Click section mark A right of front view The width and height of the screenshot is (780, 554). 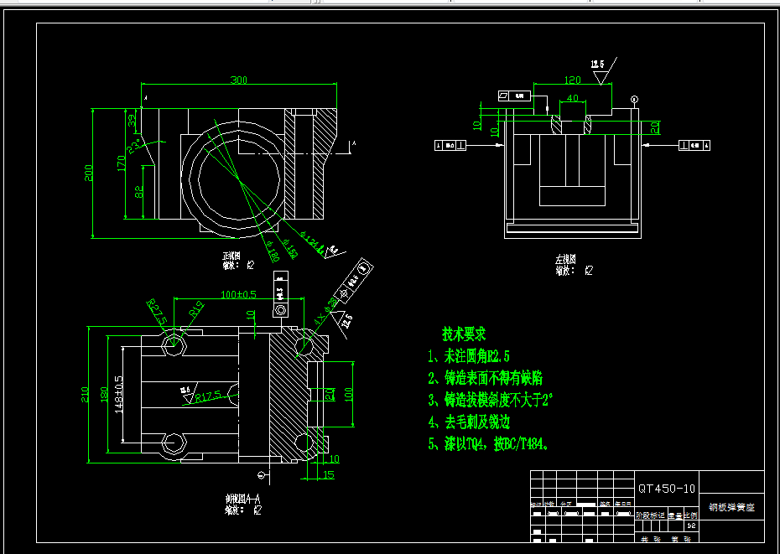point(354,145)
